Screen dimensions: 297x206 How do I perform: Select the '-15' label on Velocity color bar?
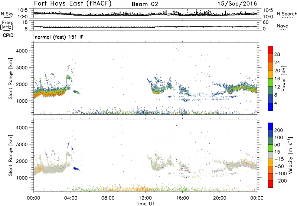(279, 159)
